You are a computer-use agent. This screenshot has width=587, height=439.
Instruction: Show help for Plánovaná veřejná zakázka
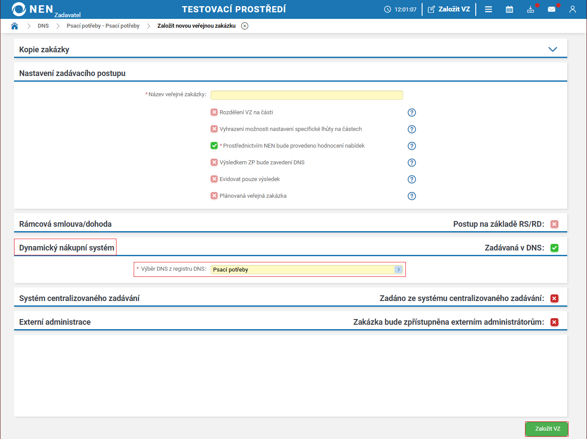click(x=412, y=196)
